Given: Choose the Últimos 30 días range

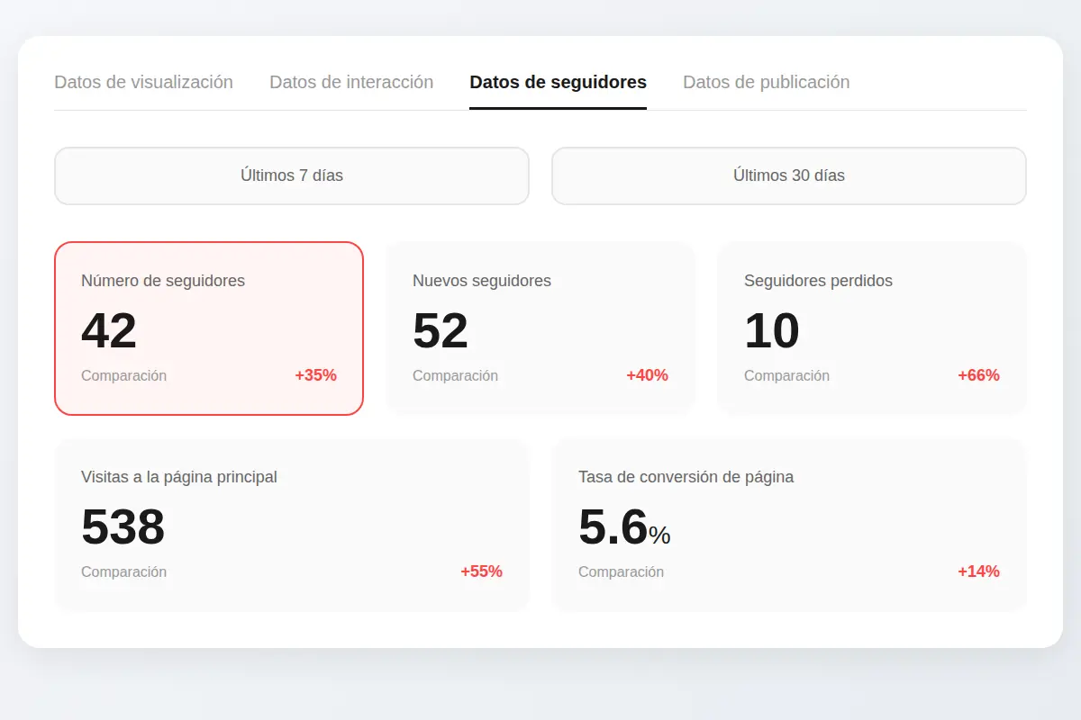Looking at the screenshot, I should (788, 175).
